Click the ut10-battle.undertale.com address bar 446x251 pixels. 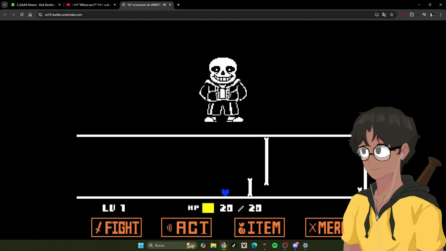[206, 15]
